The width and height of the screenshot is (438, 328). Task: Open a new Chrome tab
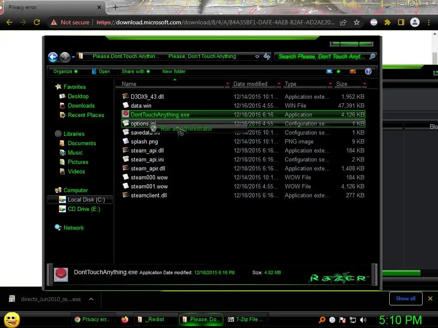click(x=115, y=7)
